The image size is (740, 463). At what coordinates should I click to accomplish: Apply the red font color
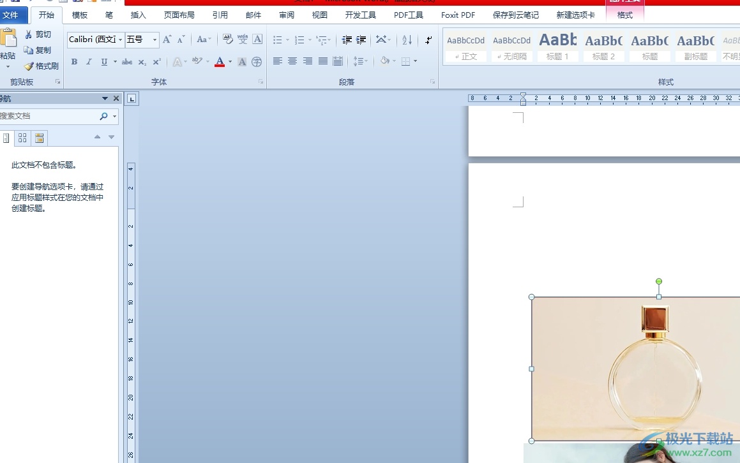tap(220, 61)
